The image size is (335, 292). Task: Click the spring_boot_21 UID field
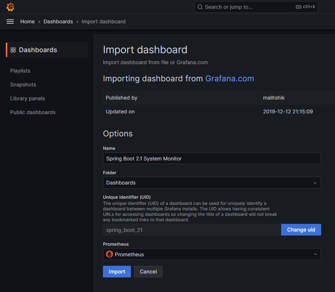[x=192, y=230]
